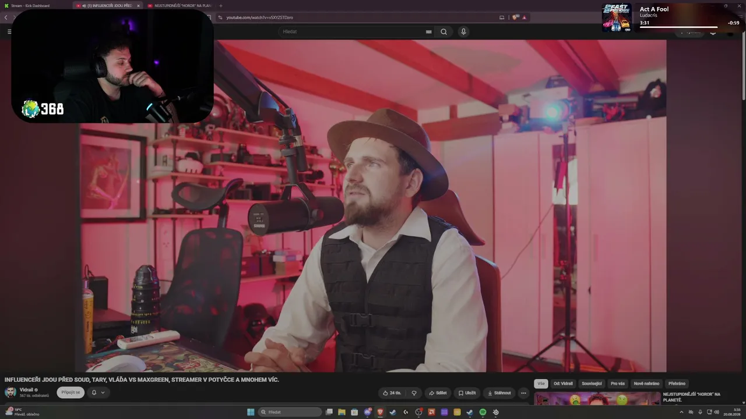Click the Brave Shields icon in address bar
746x419 pixels.
coord(515,17)
